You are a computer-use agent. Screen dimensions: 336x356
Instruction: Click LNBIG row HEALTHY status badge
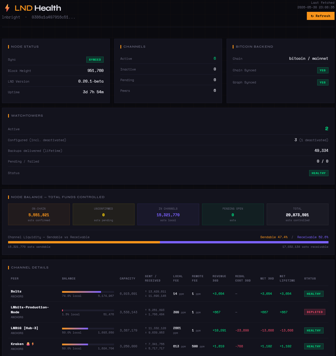(314, 330)
